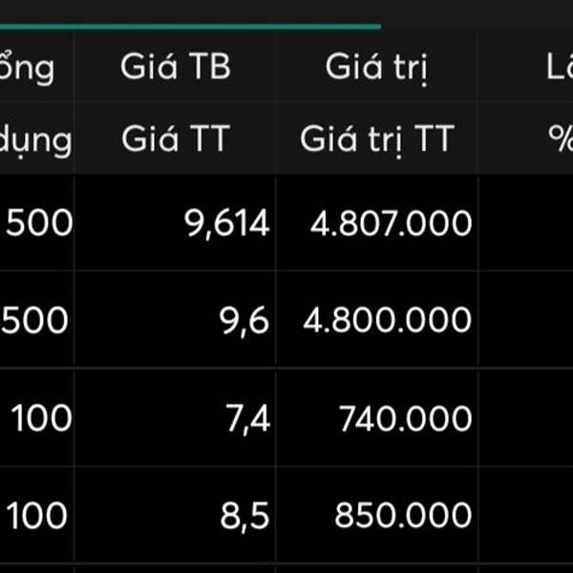This screenshot has height=573, width=573.
Task: Select the 740.000 value cell
Action: point(405,418)
